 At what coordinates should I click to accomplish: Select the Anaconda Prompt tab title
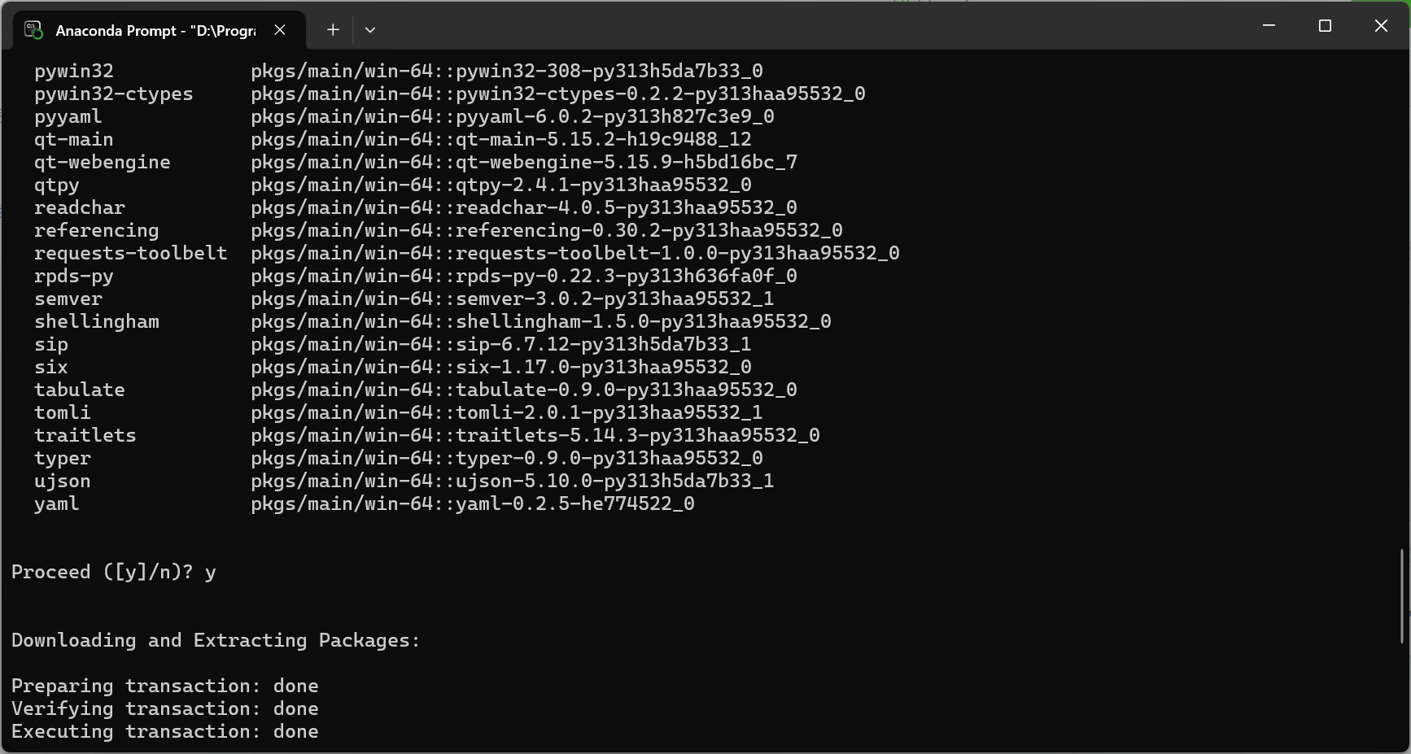155,30
